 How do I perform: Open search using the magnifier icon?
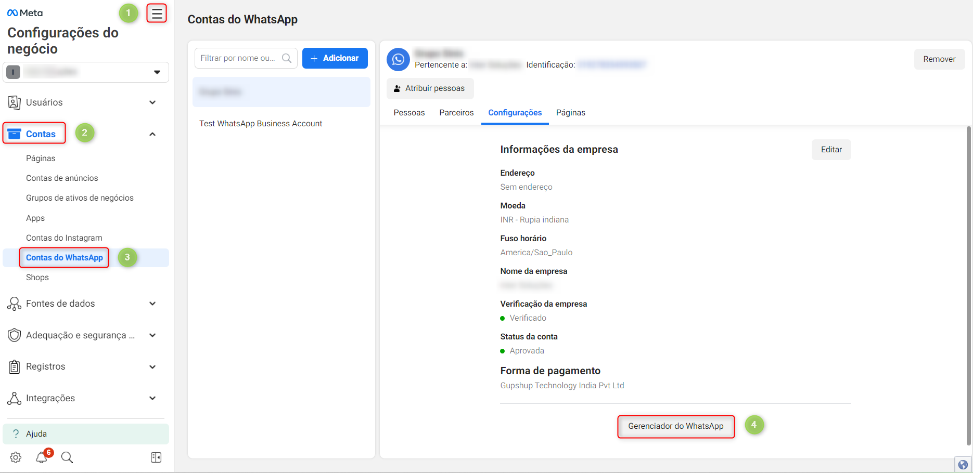point(67,457)
